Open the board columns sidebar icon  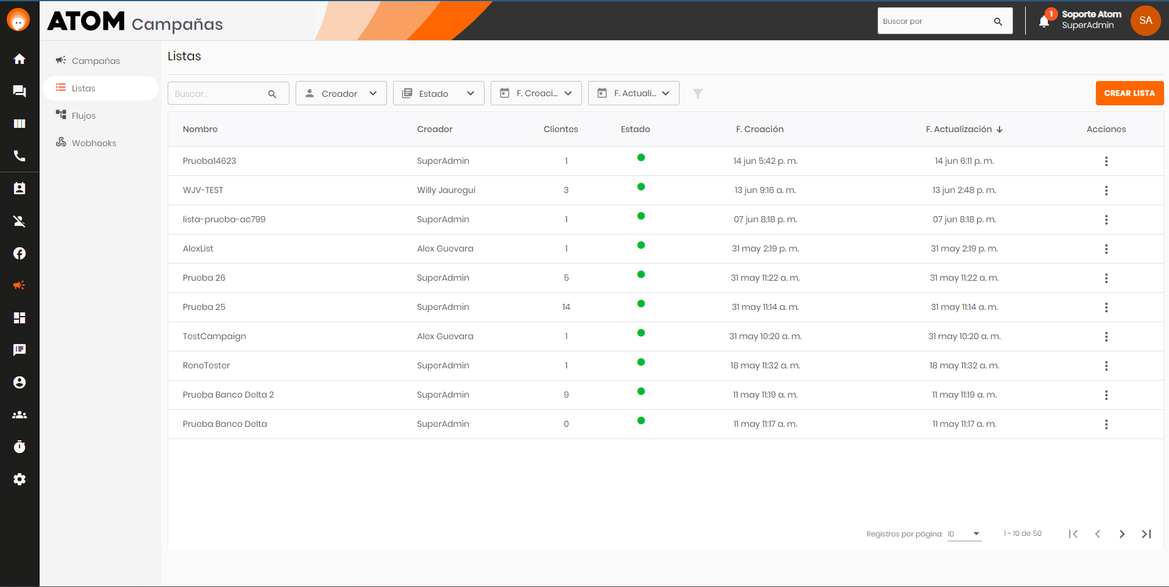[x=20, y=124]
